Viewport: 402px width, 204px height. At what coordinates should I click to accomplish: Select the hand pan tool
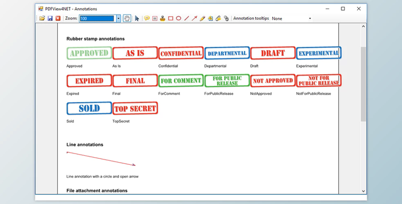pos(127,18)
